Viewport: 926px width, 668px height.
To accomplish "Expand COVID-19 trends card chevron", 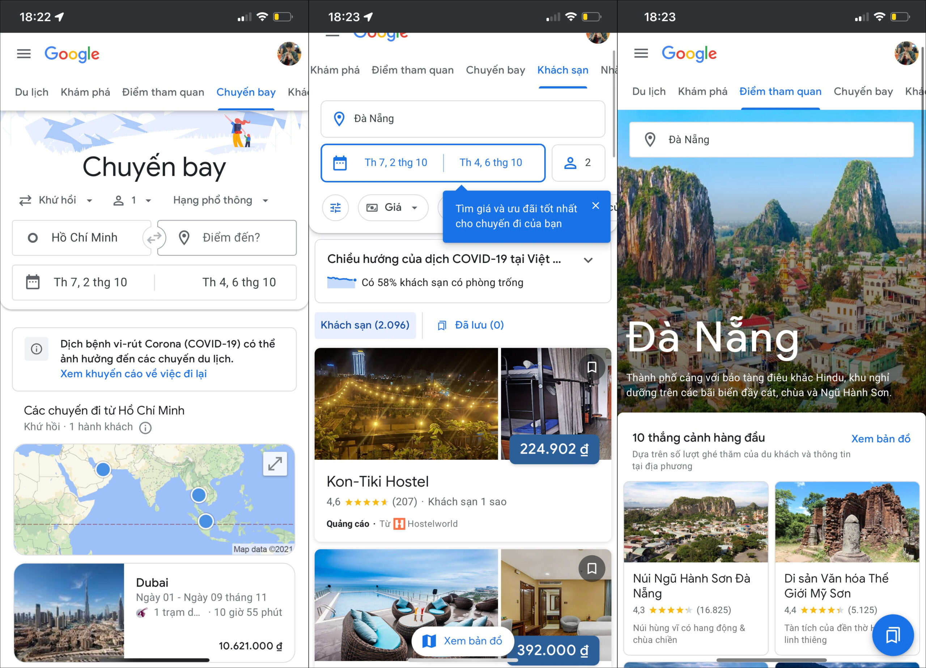I will tap(588, 260).
